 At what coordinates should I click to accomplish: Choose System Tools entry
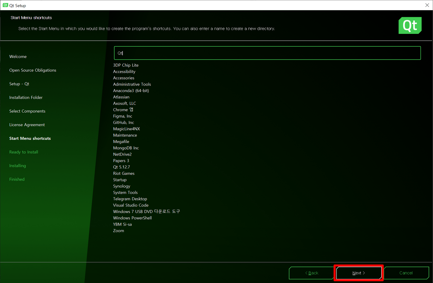coord(126,193)
